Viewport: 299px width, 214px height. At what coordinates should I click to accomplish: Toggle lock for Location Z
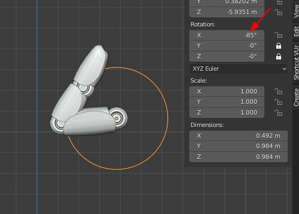[x=278, y=12]
